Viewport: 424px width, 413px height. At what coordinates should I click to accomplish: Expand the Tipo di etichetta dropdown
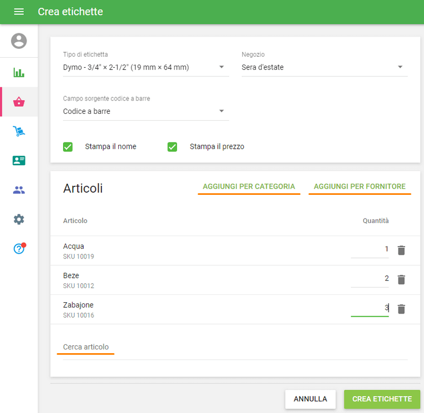coord(146,67)
